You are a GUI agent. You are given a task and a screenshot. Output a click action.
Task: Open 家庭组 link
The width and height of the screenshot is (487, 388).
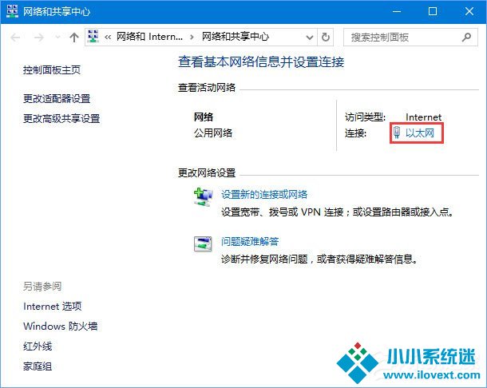(38, 366)
